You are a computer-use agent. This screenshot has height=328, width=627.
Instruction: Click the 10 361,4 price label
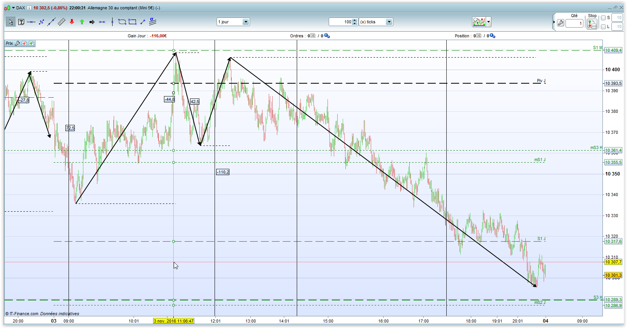coord(613,150)
